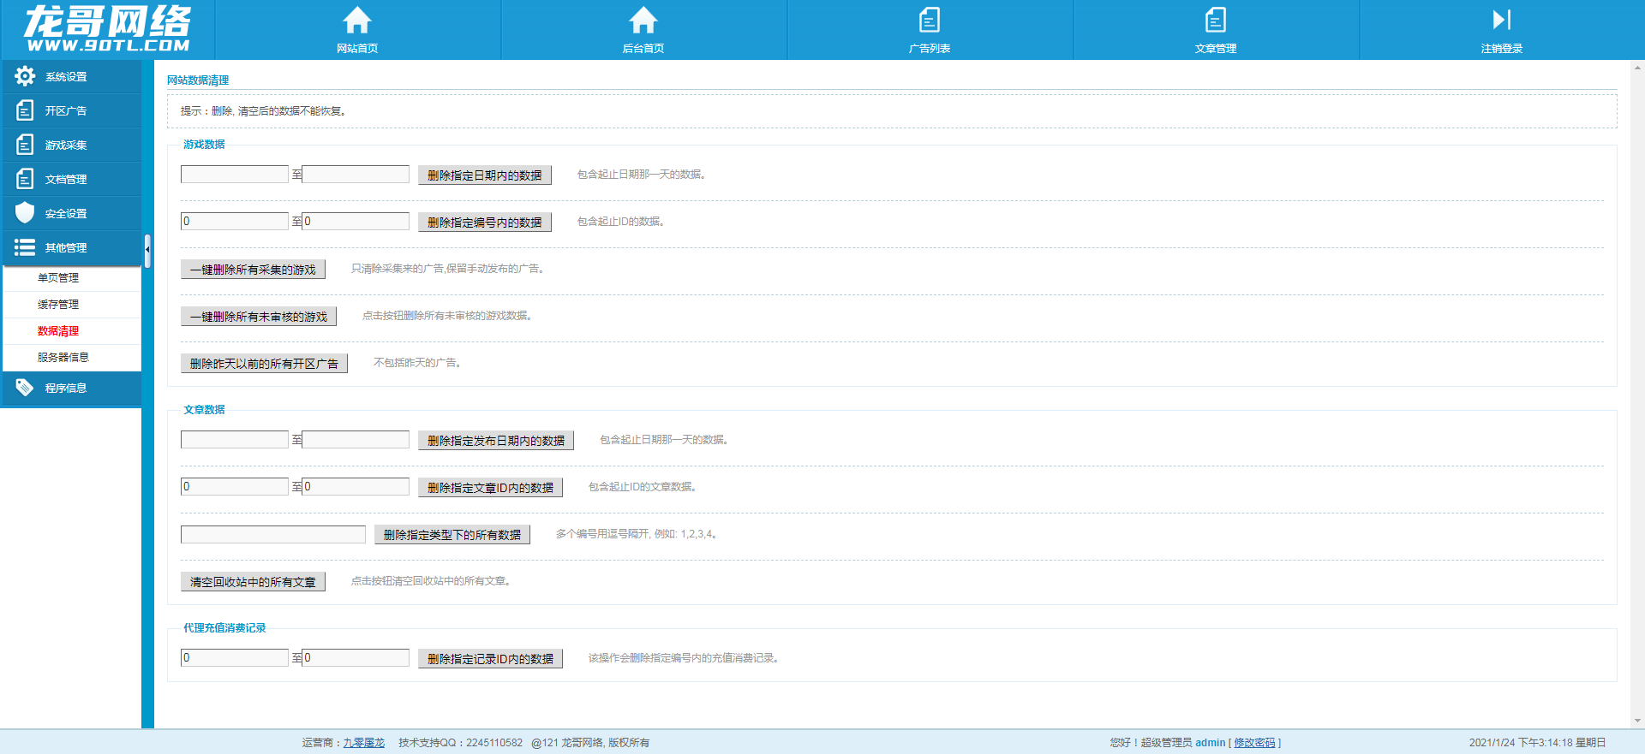Click 删除昨天以前的所有开区广告 button
The width and height of the screenshot is (1645, 754).
[x=264, y=364]
